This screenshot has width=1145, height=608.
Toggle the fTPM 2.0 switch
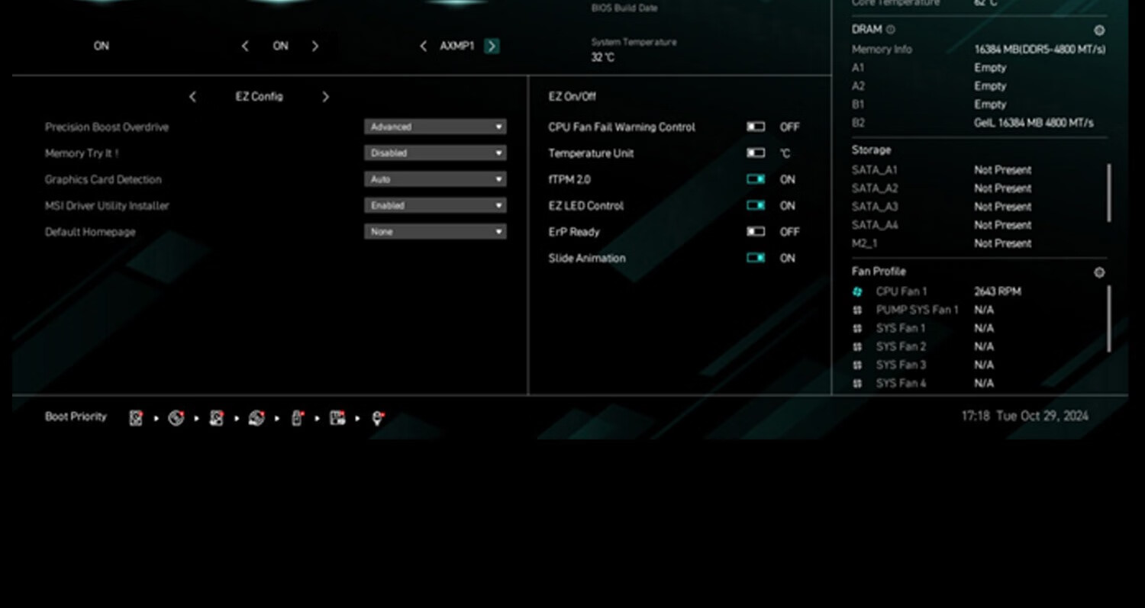756,179
